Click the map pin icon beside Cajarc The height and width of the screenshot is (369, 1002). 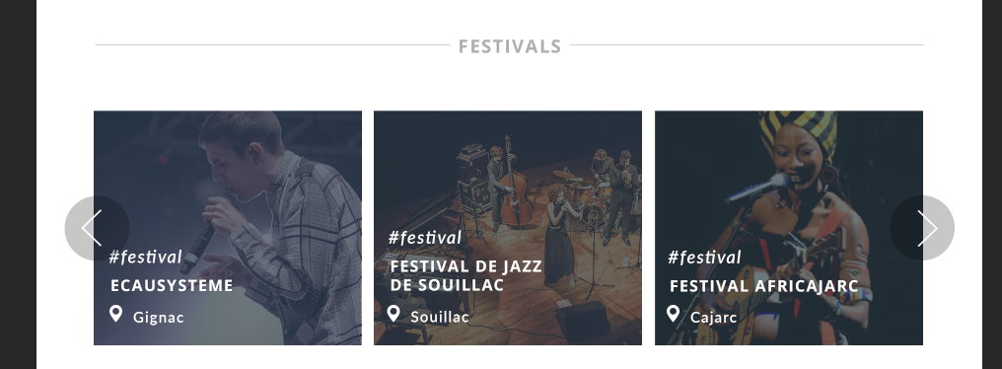coord(673,314)
